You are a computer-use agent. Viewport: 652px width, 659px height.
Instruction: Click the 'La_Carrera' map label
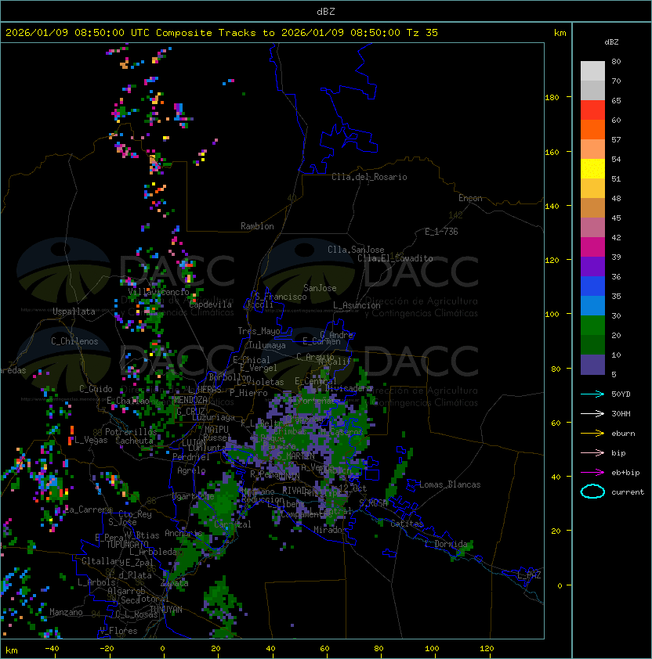point(89,510)
